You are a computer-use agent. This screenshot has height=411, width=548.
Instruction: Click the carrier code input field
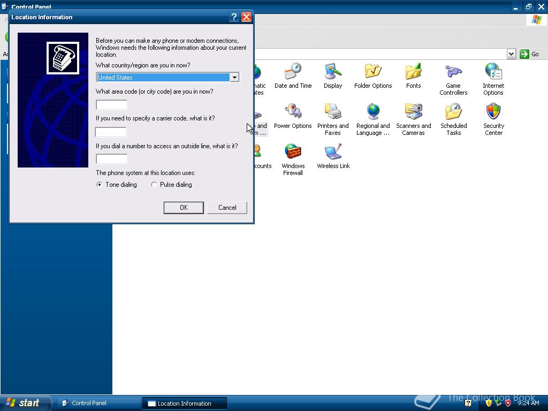click(111, 132)
